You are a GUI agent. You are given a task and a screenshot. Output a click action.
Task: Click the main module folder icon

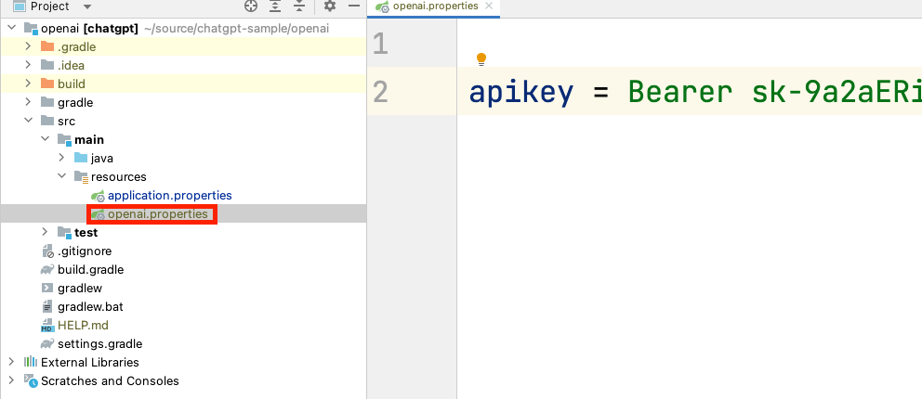click(65, 139)
